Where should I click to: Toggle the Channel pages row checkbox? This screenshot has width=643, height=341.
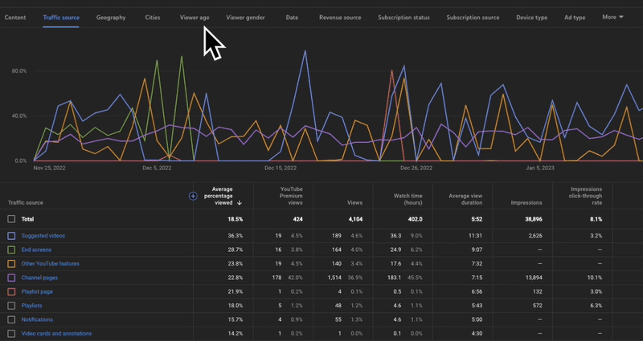tap(11, 278)
